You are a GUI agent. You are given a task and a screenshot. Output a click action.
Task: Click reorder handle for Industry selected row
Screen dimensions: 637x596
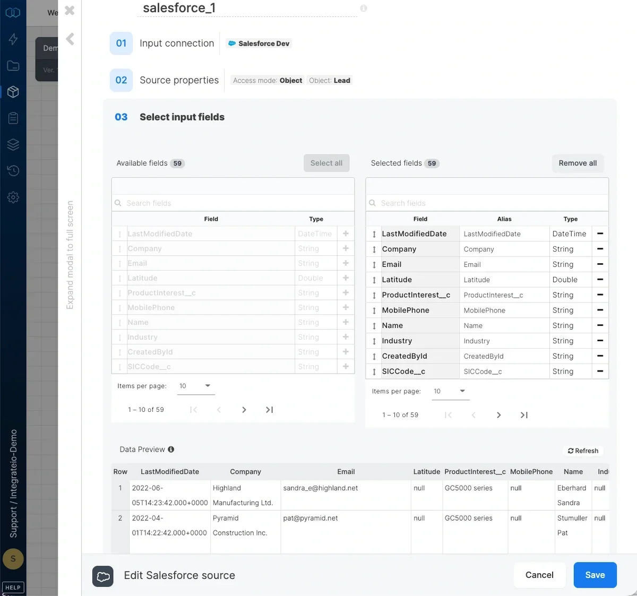(x=374, y=341)
